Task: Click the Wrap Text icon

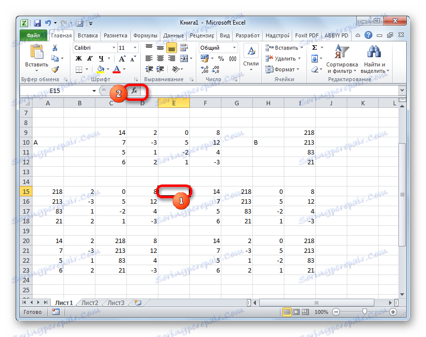Action: point(184,48)
